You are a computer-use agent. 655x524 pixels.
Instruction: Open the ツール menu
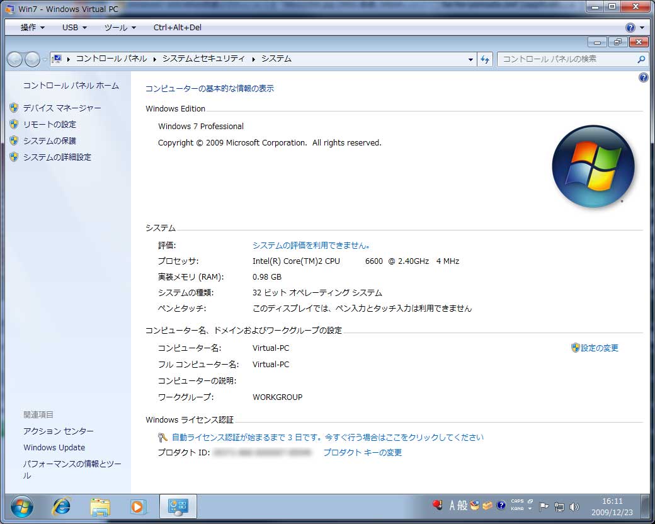pos(120,28)
